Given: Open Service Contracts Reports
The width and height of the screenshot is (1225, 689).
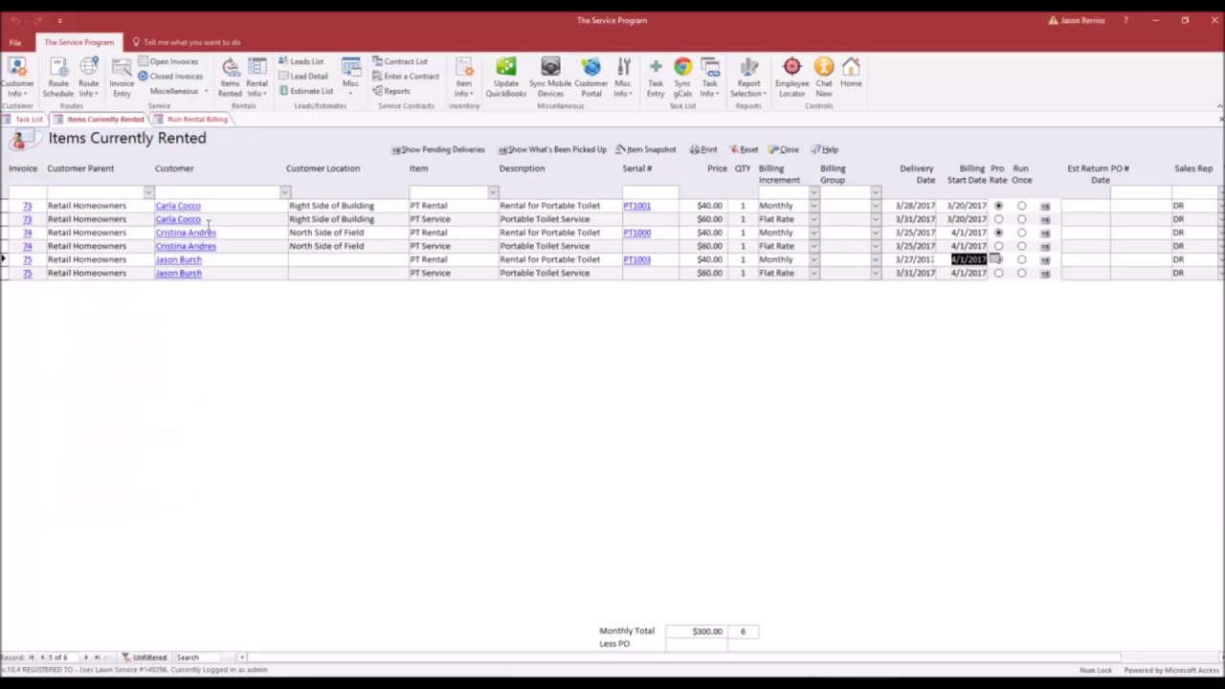Looking at the screenshot, I should pyautogui.click(x=391, y=91).
